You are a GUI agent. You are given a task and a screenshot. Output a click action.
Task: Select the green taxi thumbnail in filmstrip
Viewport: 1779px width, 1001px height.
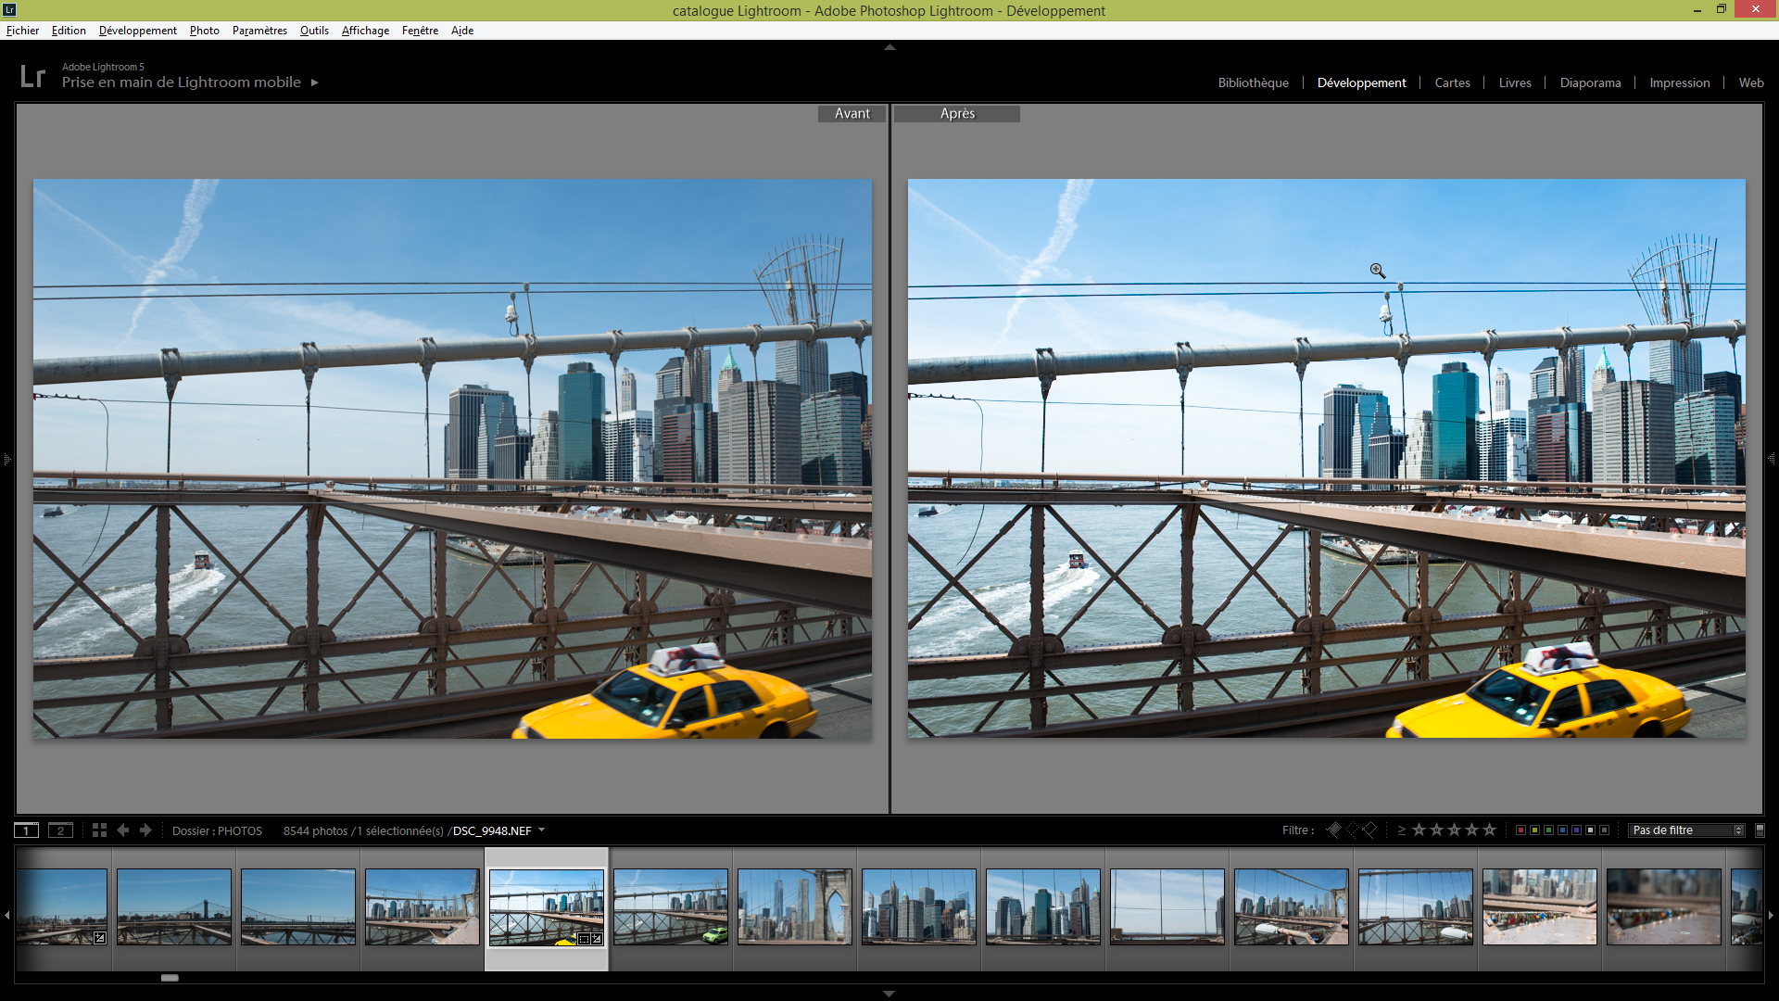(x=671, y=906)
